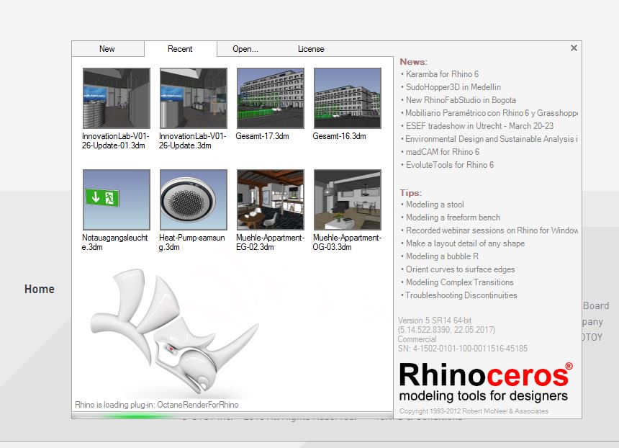Viewport: 619px width, 448px height.
Task: Click the plug-in loading progress bar
Action: [232, 416]
